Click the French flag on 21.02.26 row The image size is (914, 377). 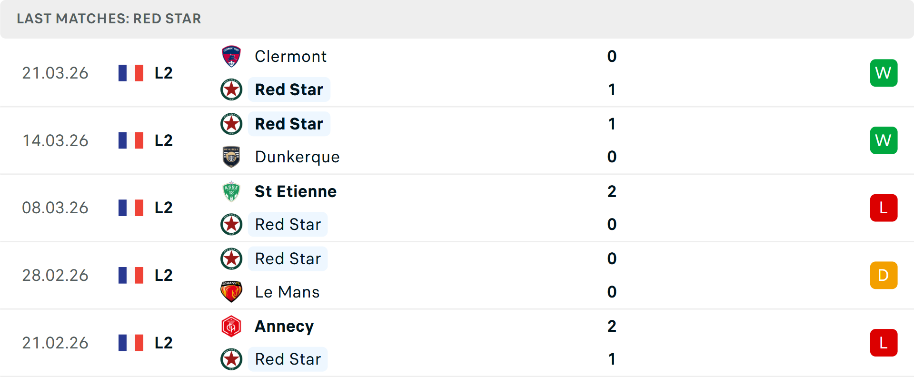click(131, 343)
